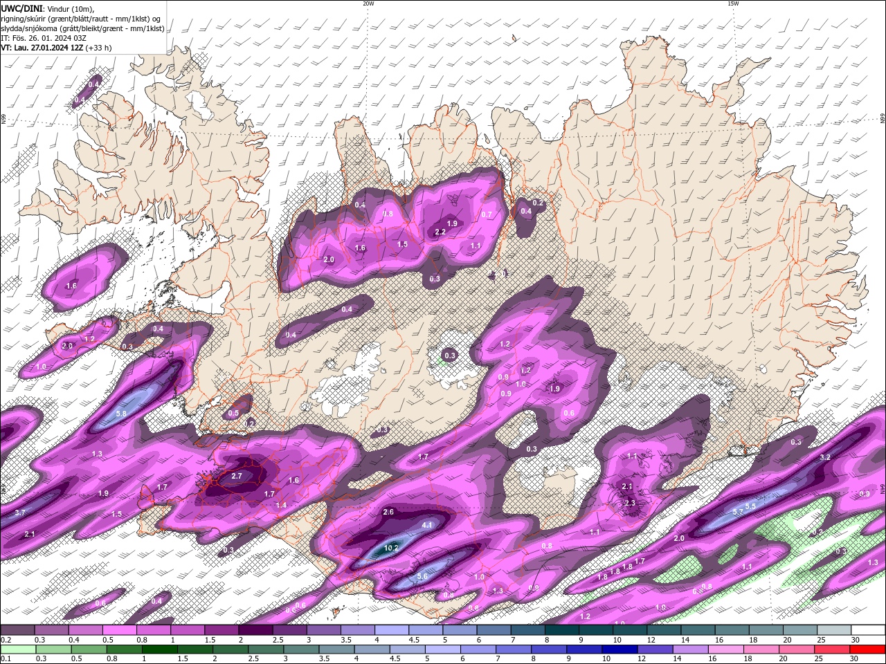Pick the gray-blue 4 swatch, lower scale
886x664 pixels.
click(x=372, y=649)
